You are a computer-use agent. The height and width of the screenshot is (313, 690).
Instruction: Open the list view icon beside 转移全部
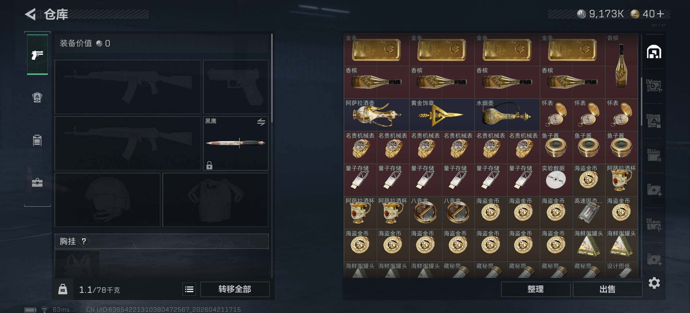pyautogui.click(x=189, y=289)
